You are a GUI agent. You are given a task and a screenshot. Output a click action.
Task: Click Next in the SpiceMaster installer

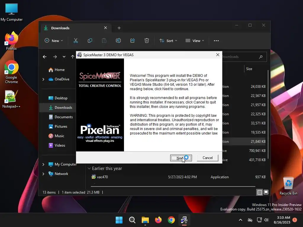point(181,158)
